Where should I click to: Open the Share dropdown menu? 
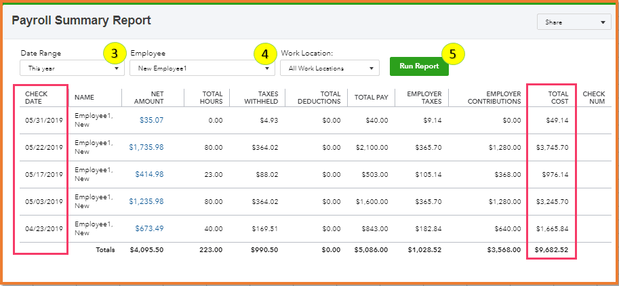pyautogui.click(x=574, y=22)
